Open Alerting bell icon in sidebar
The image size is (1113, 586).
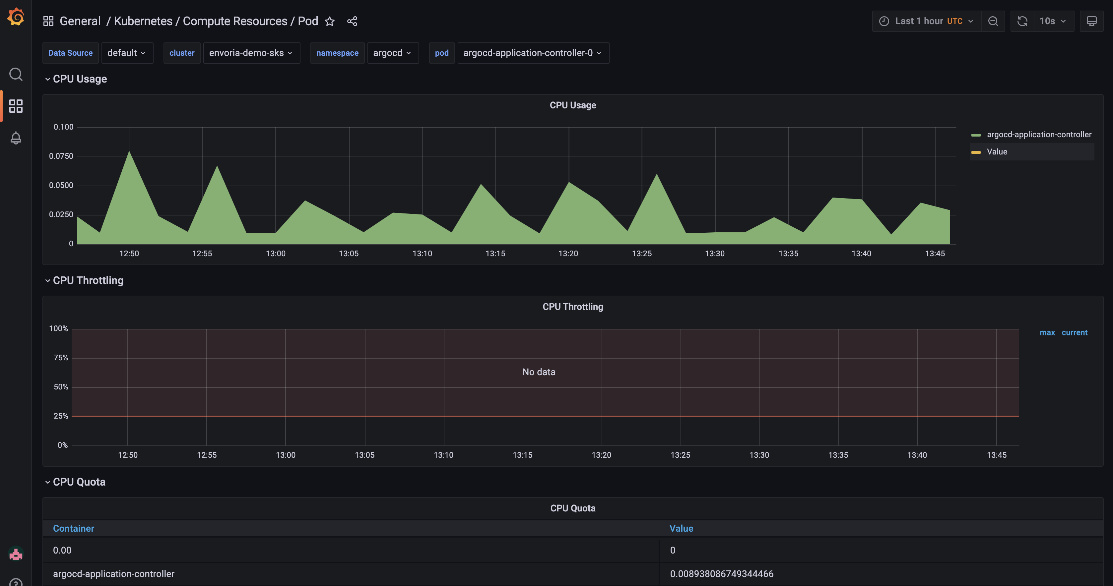(x=16, y=138)
